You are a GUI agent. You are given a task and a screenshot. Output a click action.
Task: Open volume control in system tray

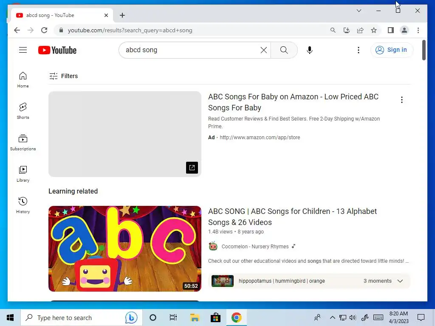point(353,318)
